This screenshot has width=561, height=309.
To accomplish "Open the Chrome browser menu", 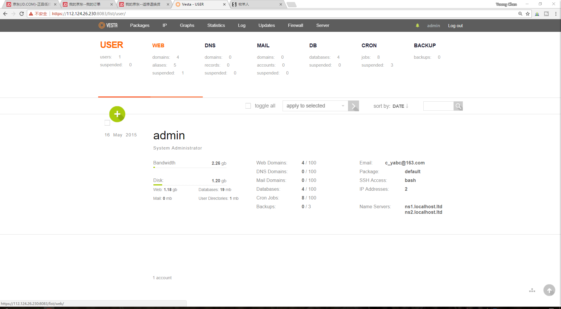I will pos(556,14).
